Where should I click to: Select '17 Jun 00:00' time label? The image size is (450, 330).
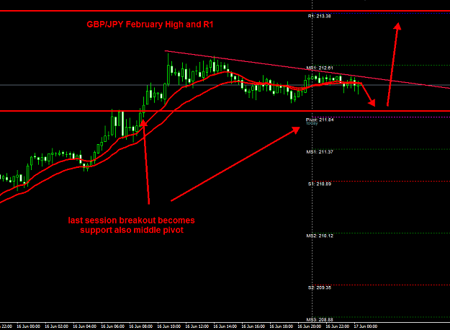(x=366, y=326)
